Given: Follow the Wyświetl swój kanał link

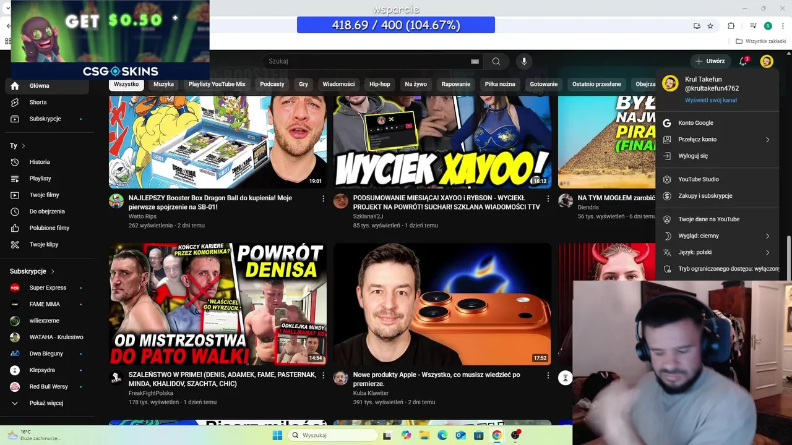Looking at the screenshot, I should [x=711, y=100].
